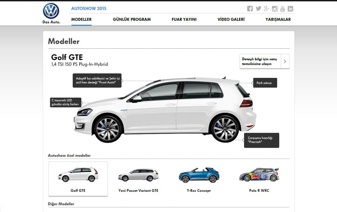This screenshot has width=337, height=212.
Task: Open the Twitter social icon
Action: click(x=258, y=8)
